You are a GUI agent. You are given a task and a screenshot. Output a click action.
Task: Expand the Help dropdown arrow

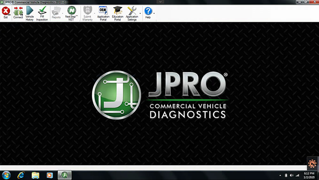tap(154, 14)
